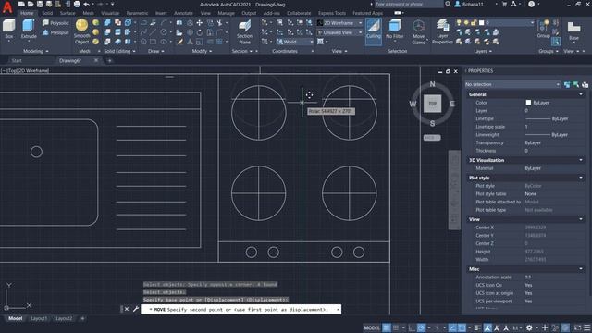Screen dimensions: 592x333
Task: Open the AutoCAD application menu logo
Action: [7, 6]
